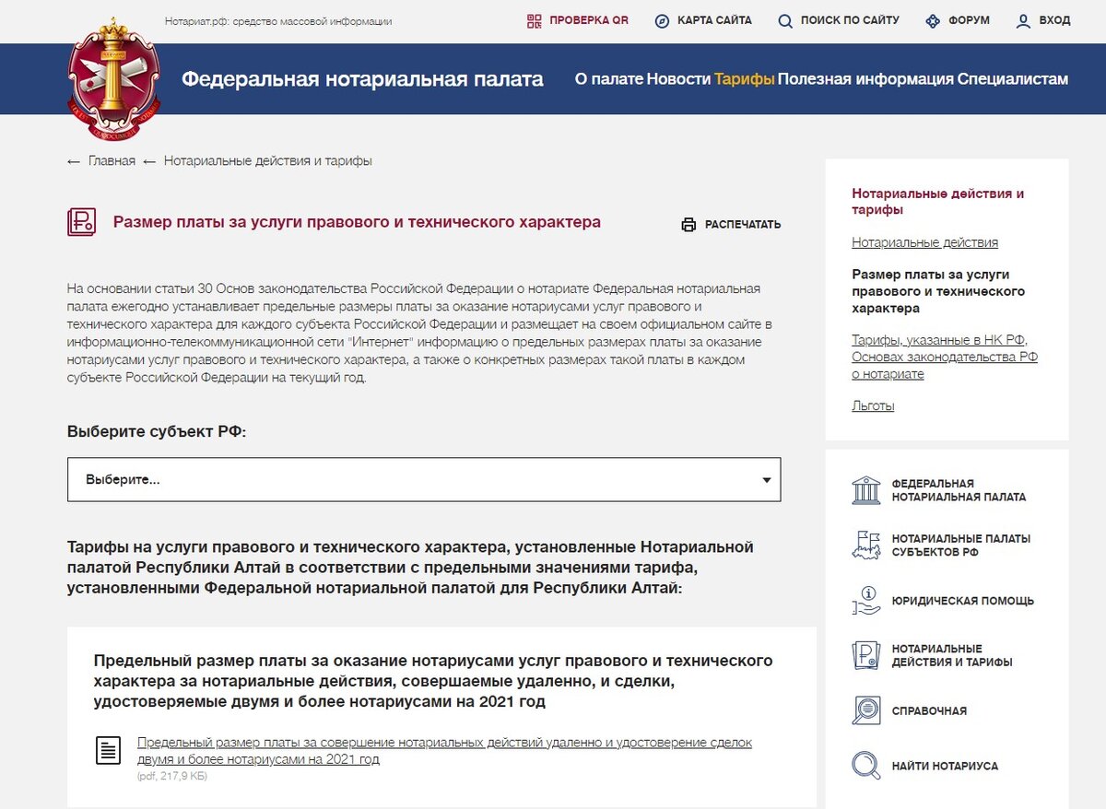Select Полезная информация in main menu
This screenshot has height=809, width=1106.
[x=865, y=79]
